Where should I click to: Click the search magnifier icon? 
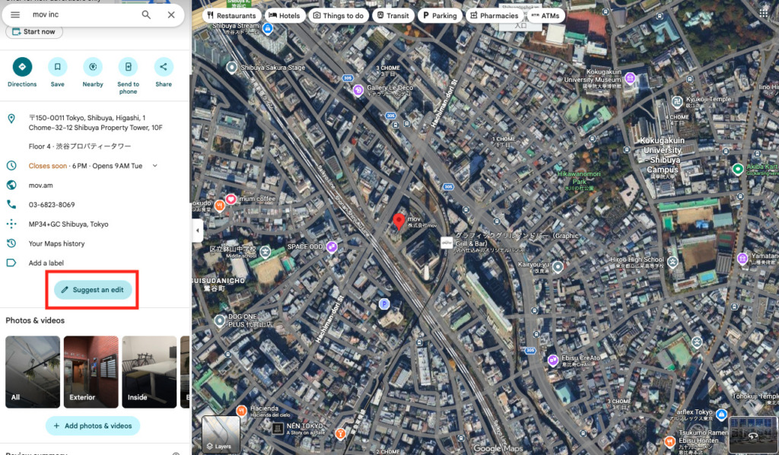click(146, 14)
